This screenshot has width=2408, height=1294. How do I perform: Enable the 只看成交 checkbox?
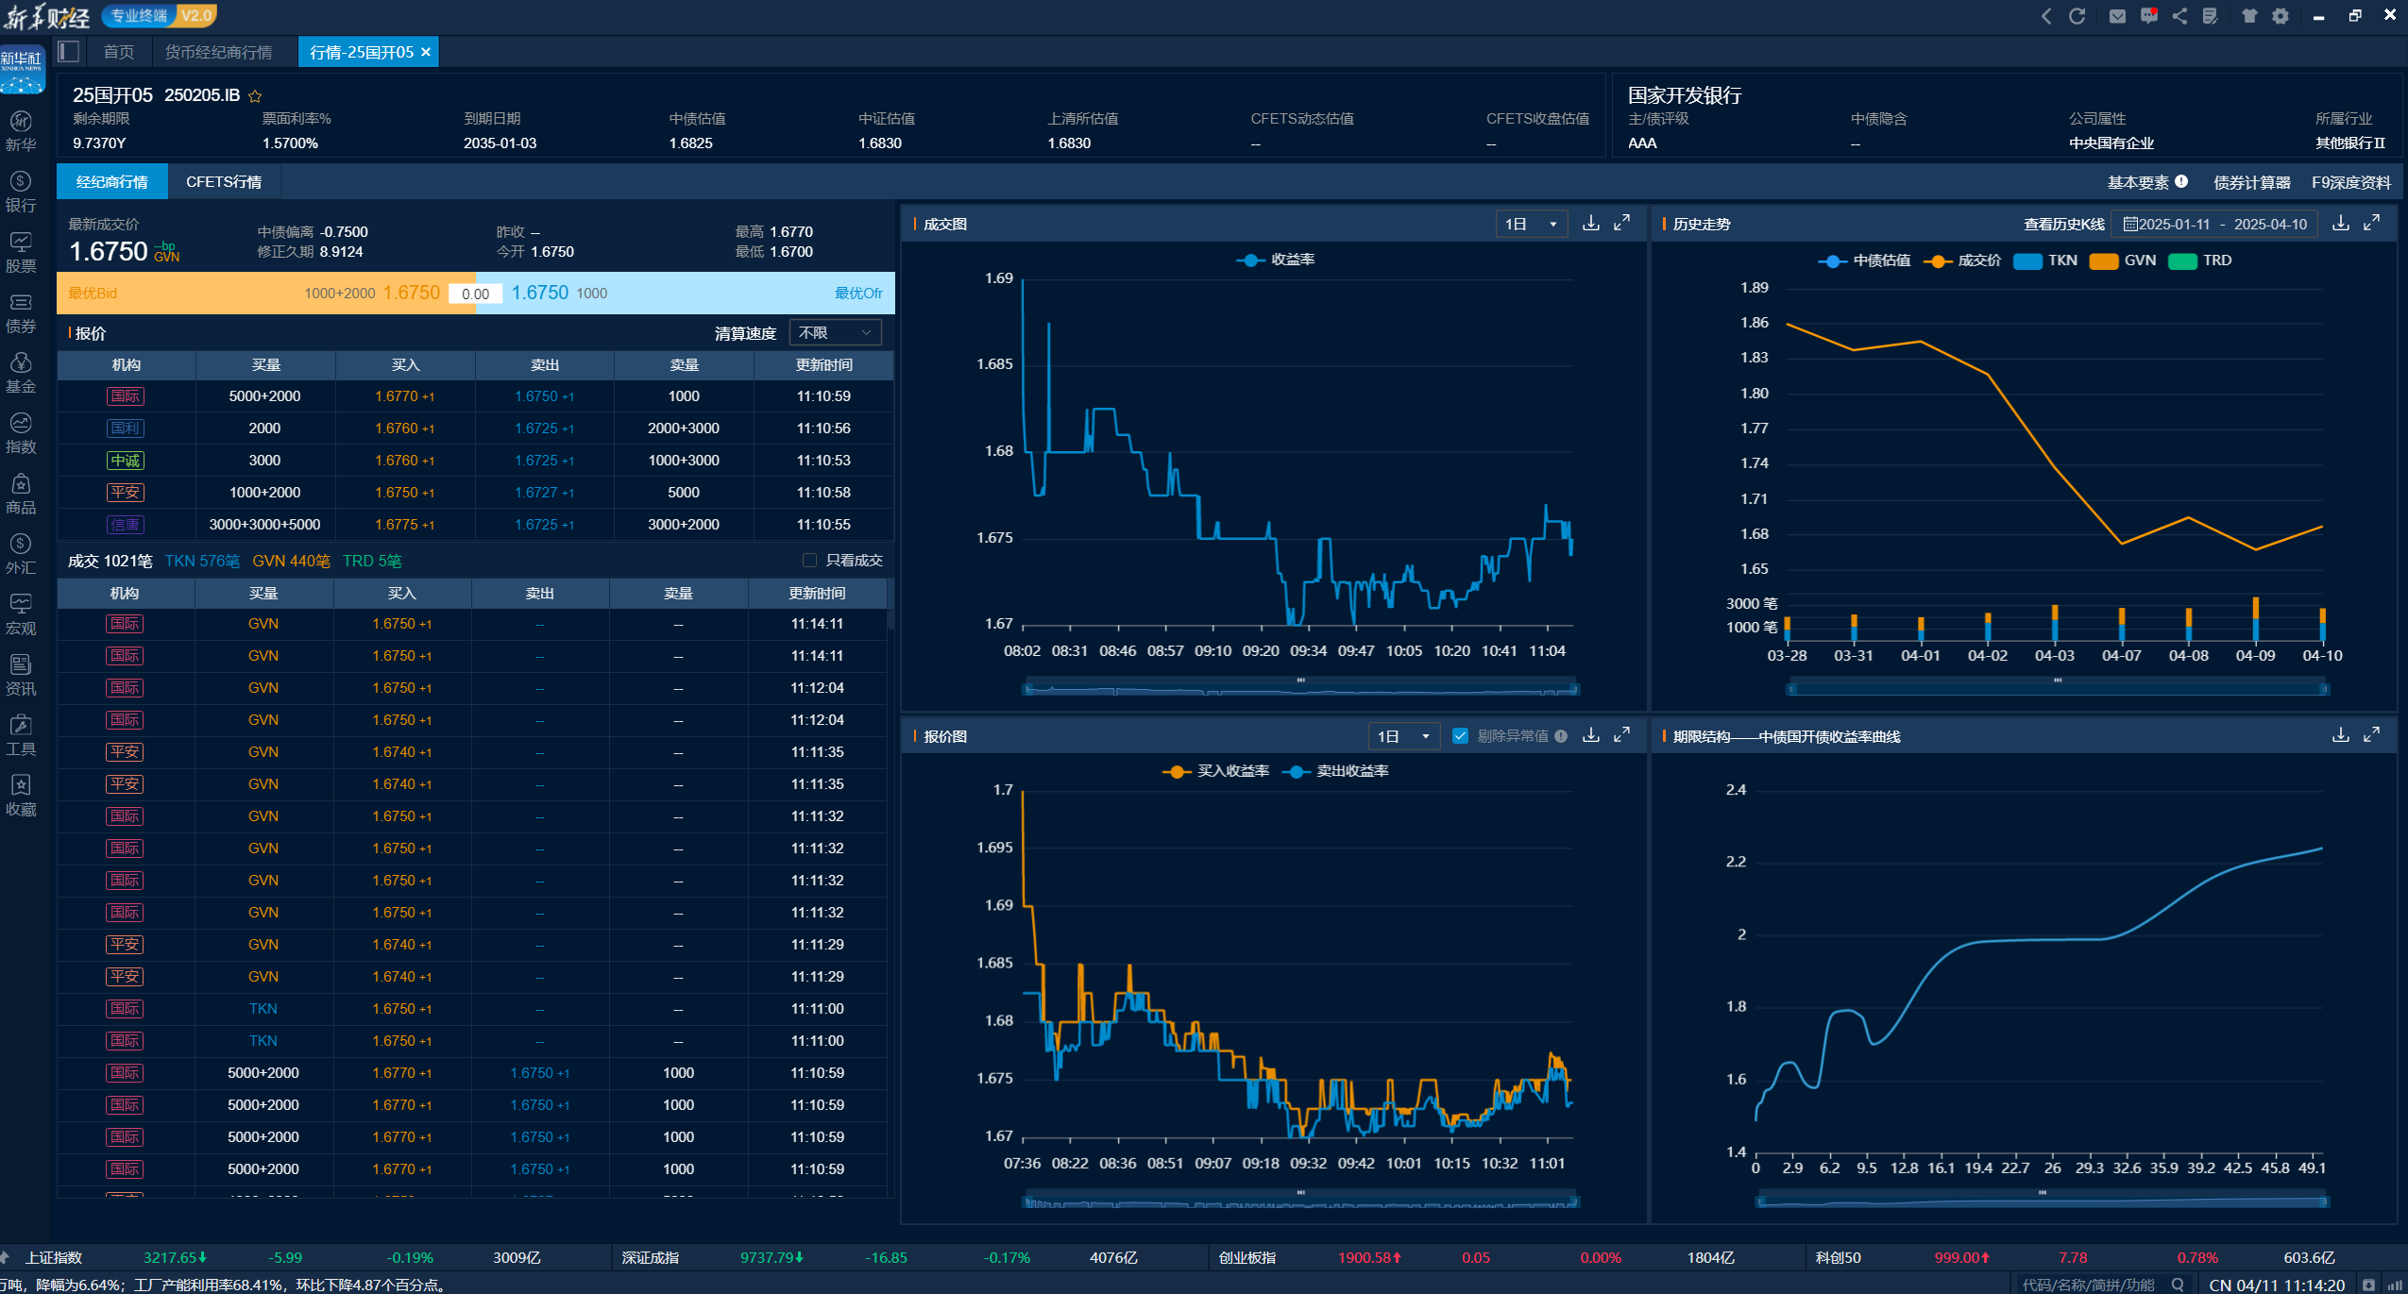click(809, 561)
